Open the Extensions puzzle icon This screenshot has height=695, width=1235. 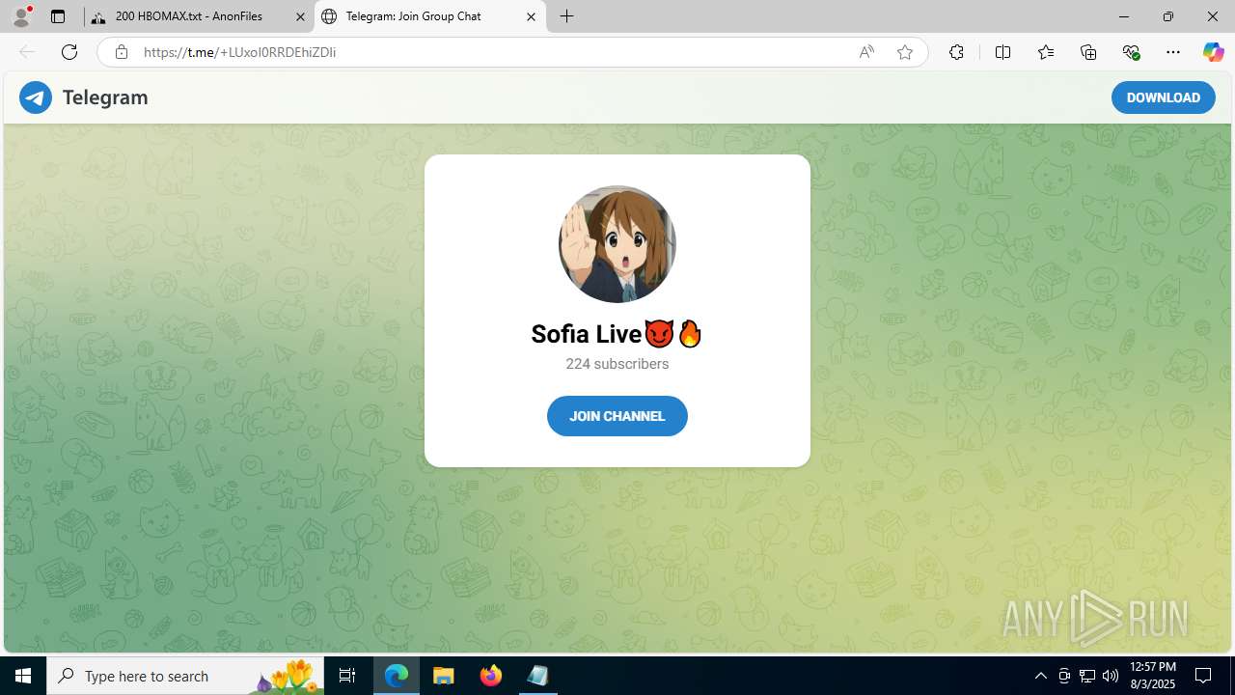(956, 52)
